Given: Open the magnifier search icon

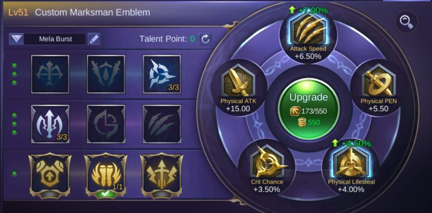Looking at the screenshot, I should click(x=406, y=22).
